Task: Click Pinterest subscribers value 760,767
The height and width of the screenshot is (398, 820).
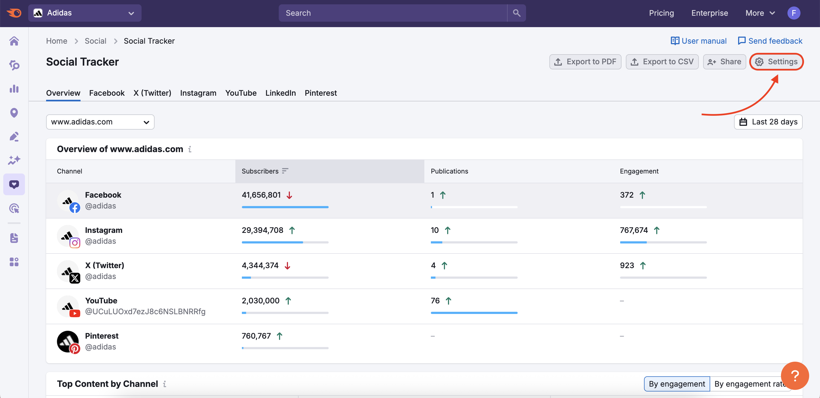Action: click(x=256, y=336)
